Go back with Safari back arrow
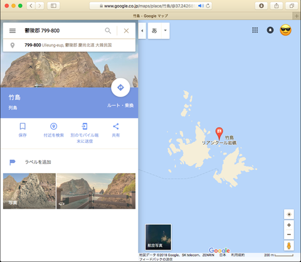The width and height of the screenshot is (301, 262). (31, 6)
